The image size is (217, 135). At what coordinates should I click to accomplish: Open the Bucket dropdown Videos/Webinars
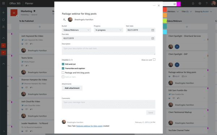76,30
